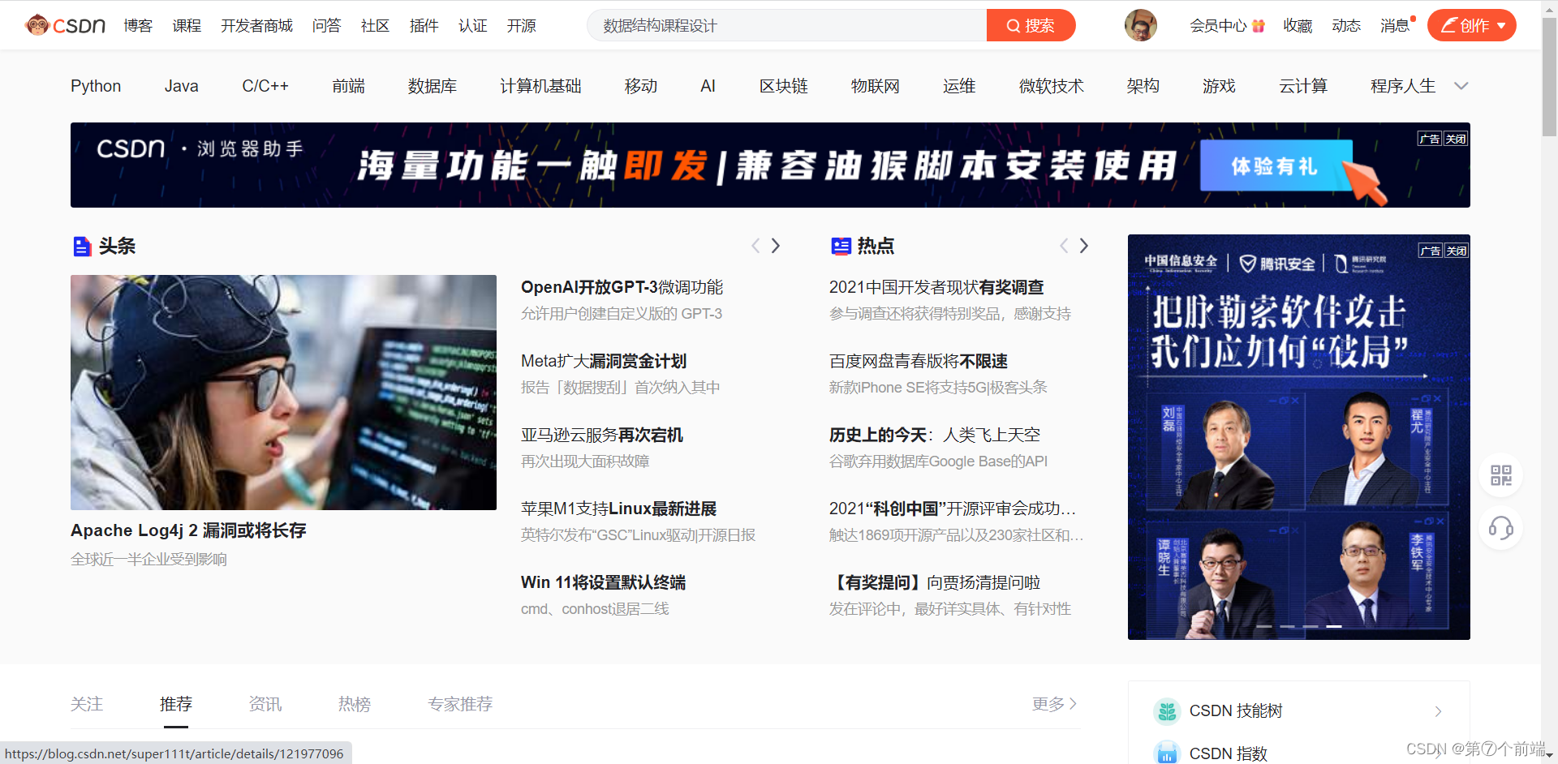The image size is (1558, 764).
Task: Open the 课程 menu
Action: pos(187,26)
